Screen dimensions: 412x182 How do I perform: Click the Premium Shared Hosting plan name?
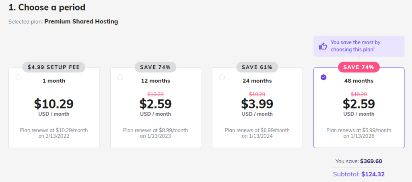(81, 22)
